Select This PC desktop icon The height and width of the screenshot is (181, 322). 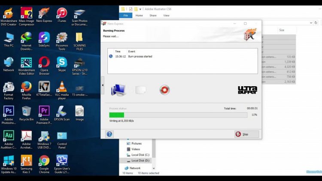[9, 40]
